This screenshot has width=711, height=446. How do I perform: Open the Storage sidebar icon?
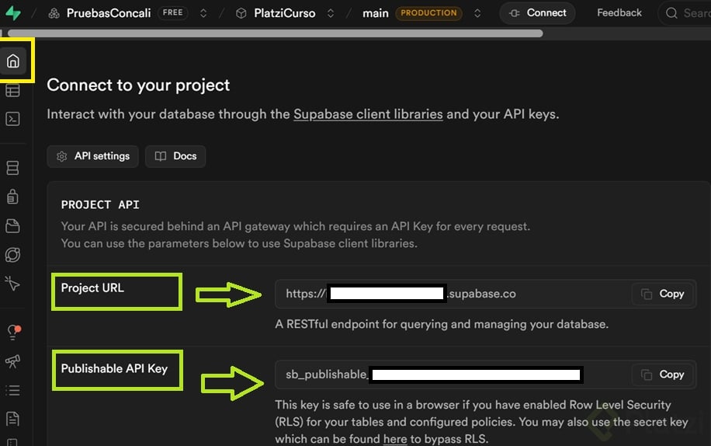click(x=12, y=226)
